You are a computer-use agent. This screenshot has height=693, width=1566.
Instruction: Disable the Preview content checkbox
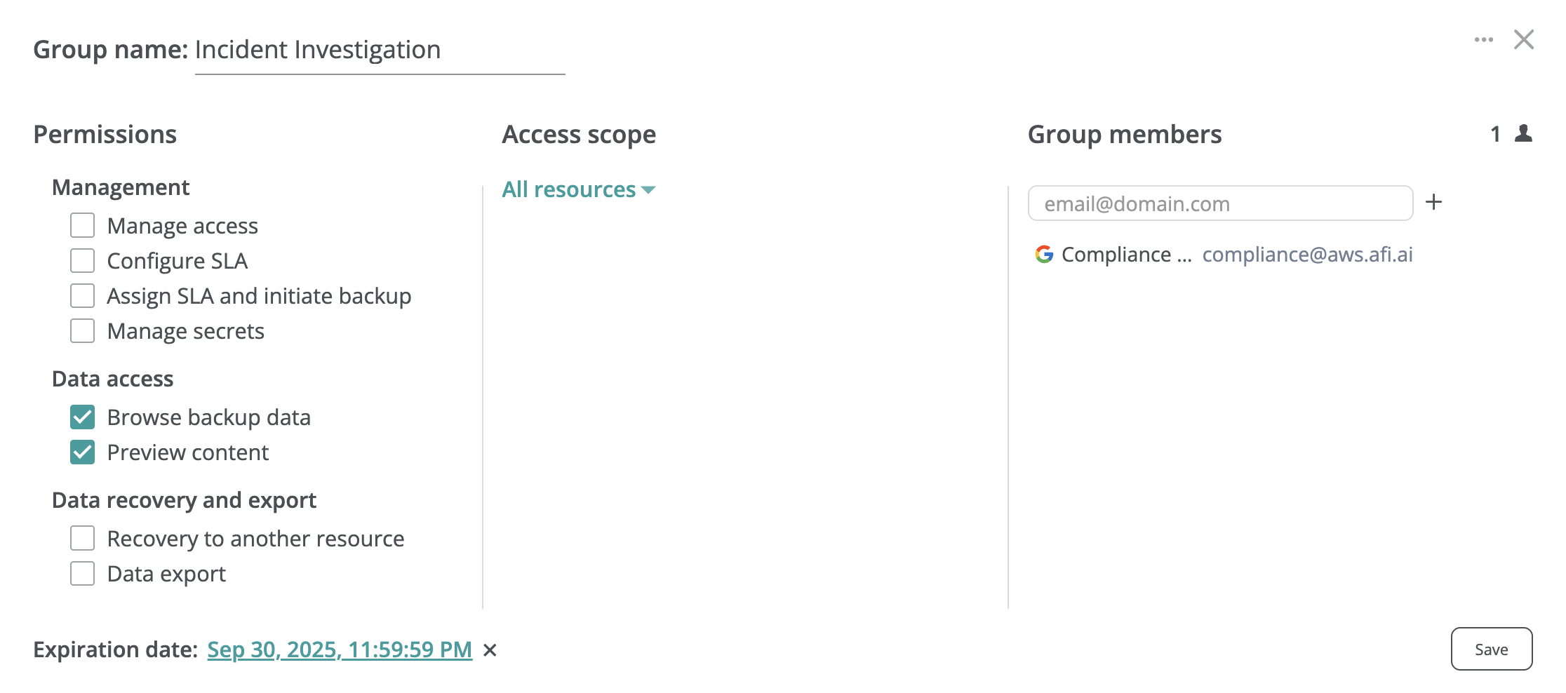coord(82,452)
